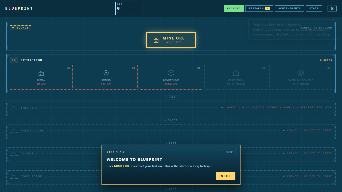Image resolution: width=342 pixels, height=192 pixels.
Task: Click the MK-V LOCKED text
Action: (301, 84)
